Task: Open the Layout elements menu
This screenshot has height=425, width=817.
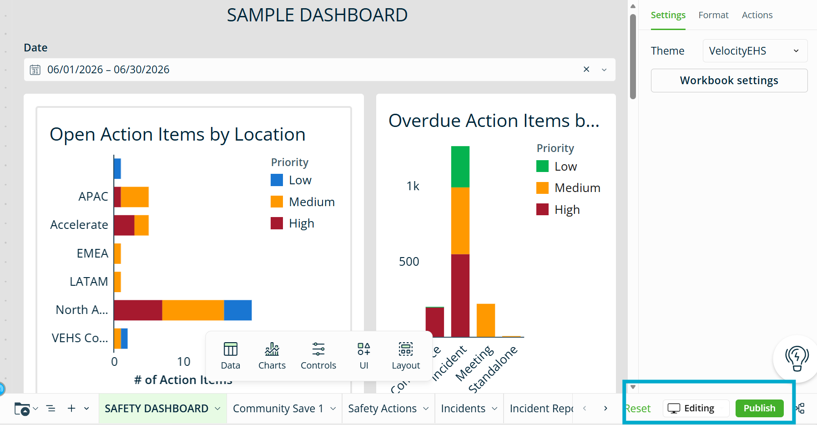Action: click(406, 356)
